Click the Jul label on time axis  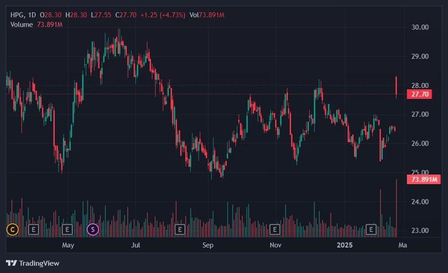point(135,245)
